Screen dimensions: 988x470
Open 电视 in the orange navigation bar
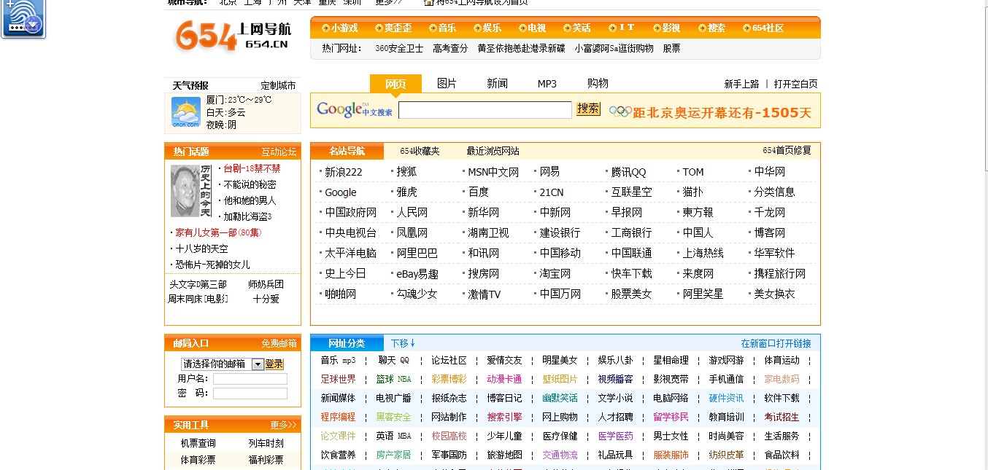(x=533, y=28)
